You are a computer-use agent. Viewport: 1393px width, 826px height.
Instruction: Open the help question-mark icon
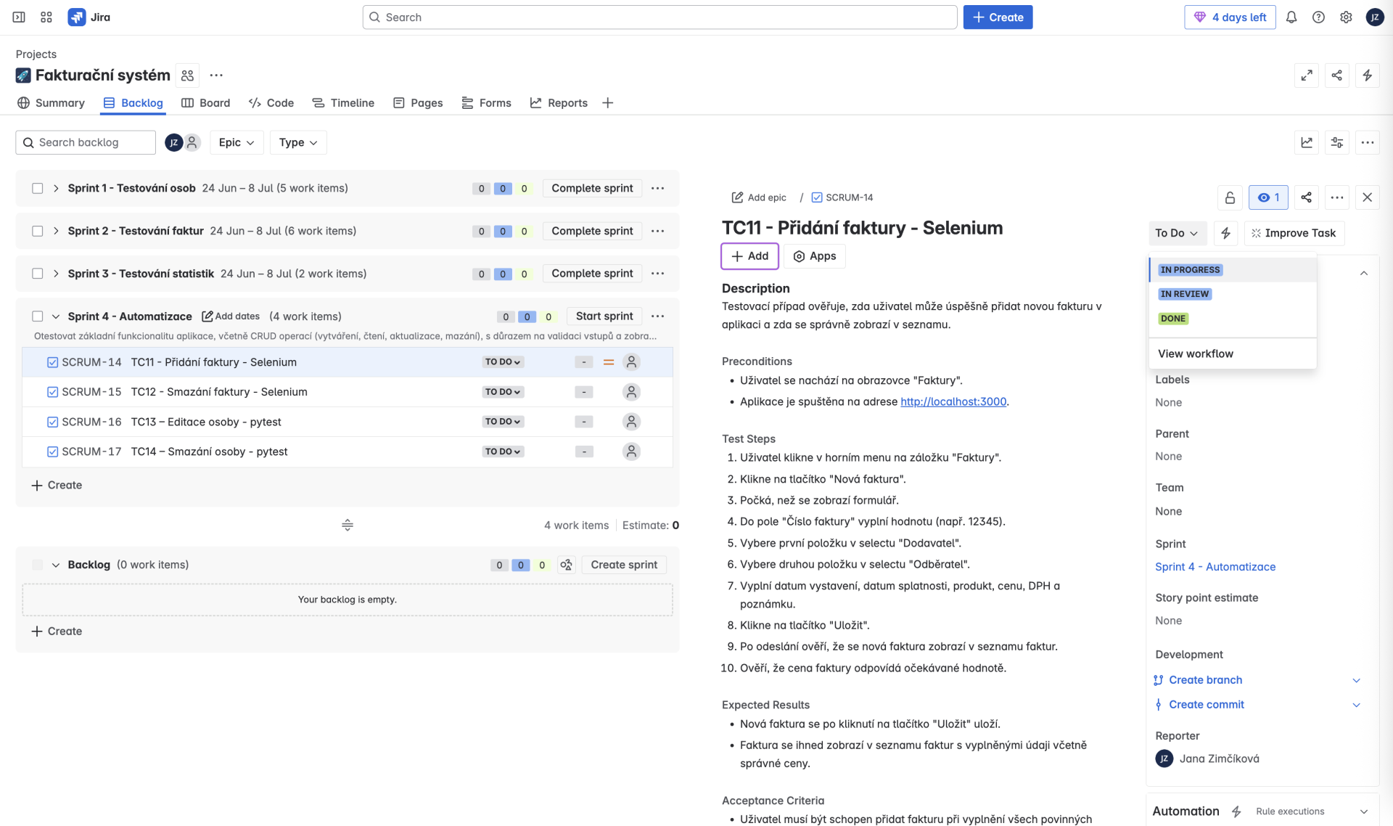[1318, 17]
